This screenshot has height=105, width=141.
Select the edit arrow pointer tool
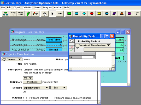[52, 14]
